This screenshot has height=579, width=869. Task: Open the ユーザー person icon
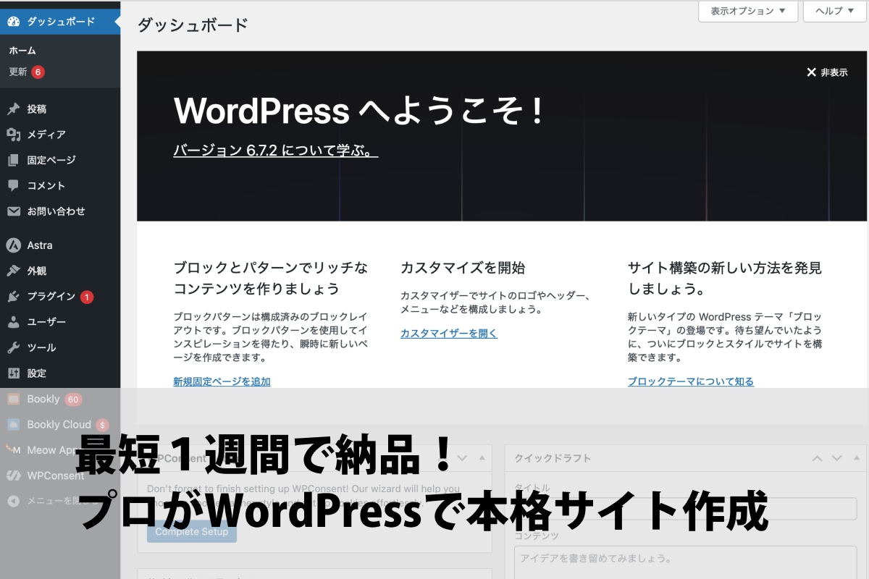tap(13, 322)
